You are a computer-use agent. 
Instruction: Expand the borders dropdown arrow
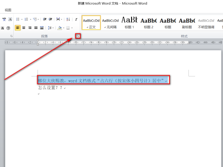[72, 28]
